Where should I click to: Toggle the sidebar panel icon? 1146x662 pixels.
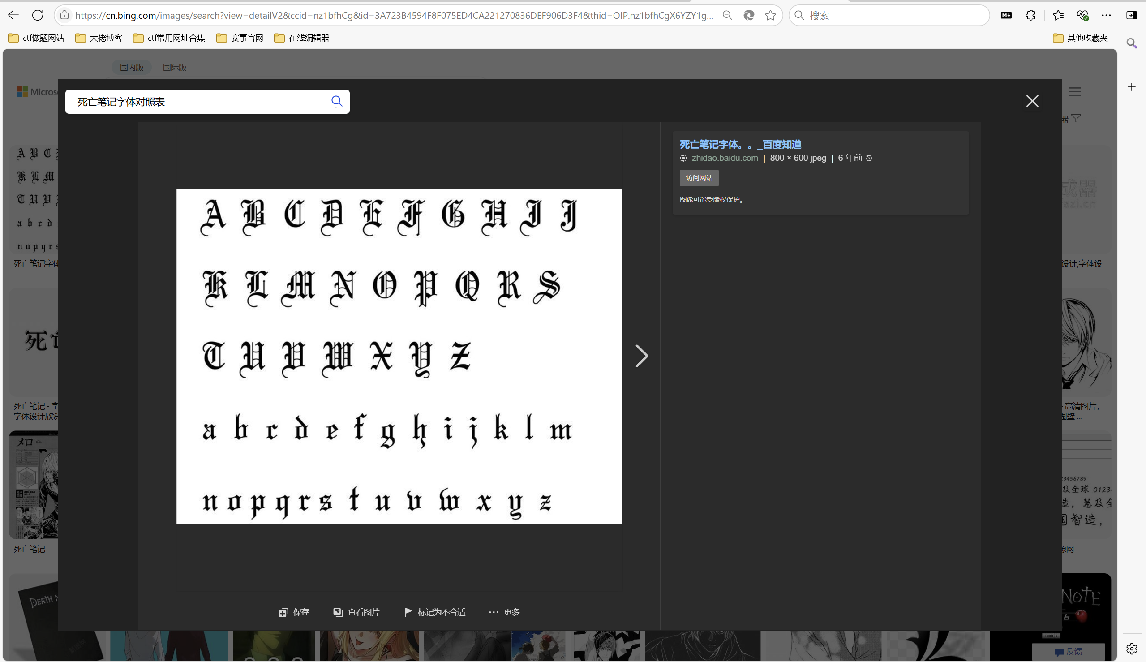point(1132,16)
